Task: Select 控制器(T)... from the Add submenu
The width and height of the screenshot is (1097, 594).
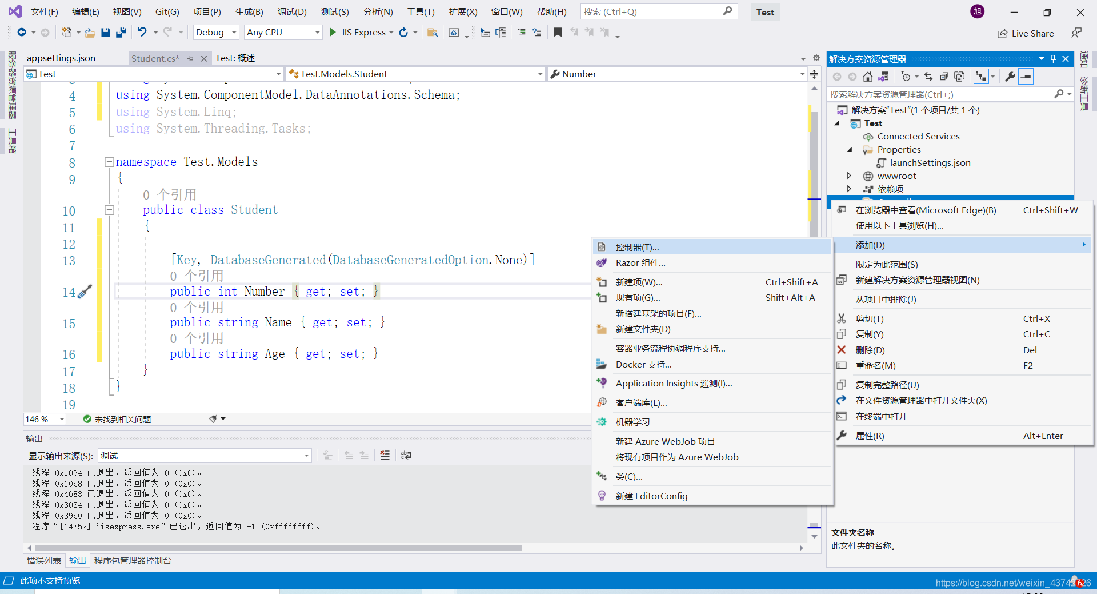Action: pyautogui.click(x=712, y=247)
